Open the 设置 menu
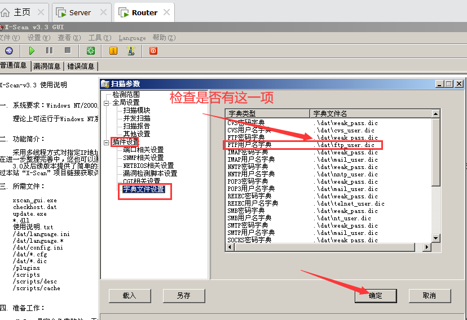 (x=39, y=38)
